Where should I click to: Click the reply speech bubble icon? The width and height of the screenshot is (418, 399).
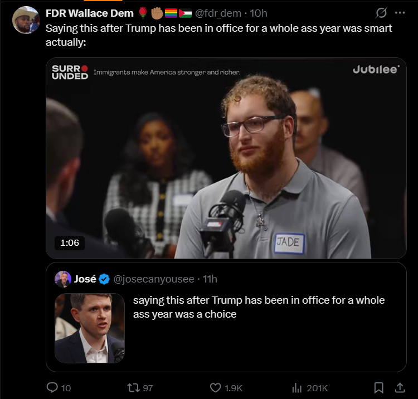click(x=52, y=387)
